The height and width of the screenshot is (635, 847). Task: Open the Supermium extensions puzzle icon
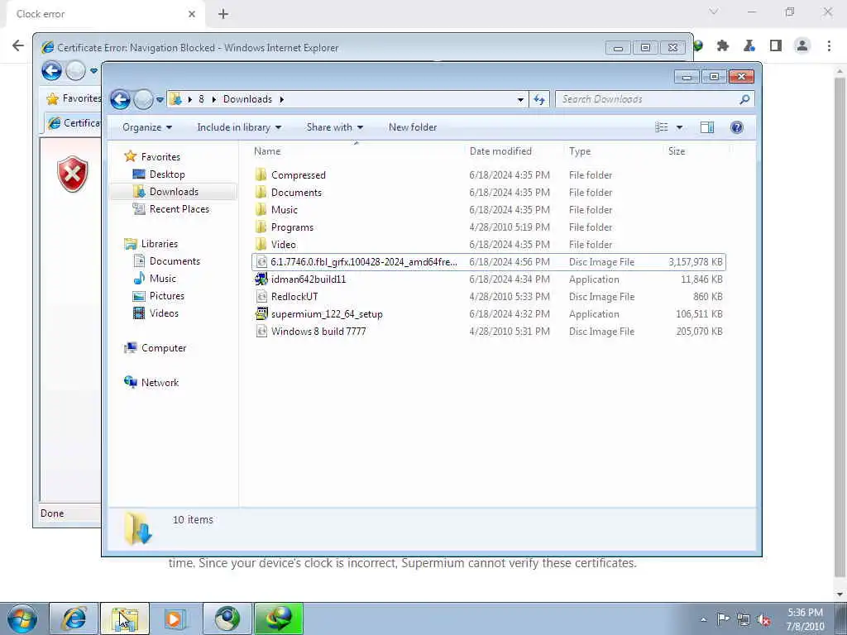[x=723, y=46]
